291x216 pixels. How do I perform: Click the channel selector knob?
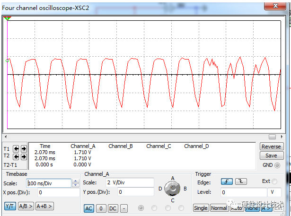pyautogui.click(x=172, y=189)
